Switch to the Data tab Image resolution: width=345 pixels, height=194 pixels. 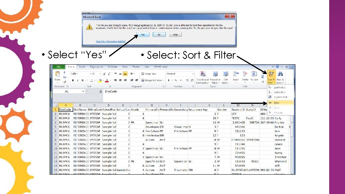click(125, 67)
